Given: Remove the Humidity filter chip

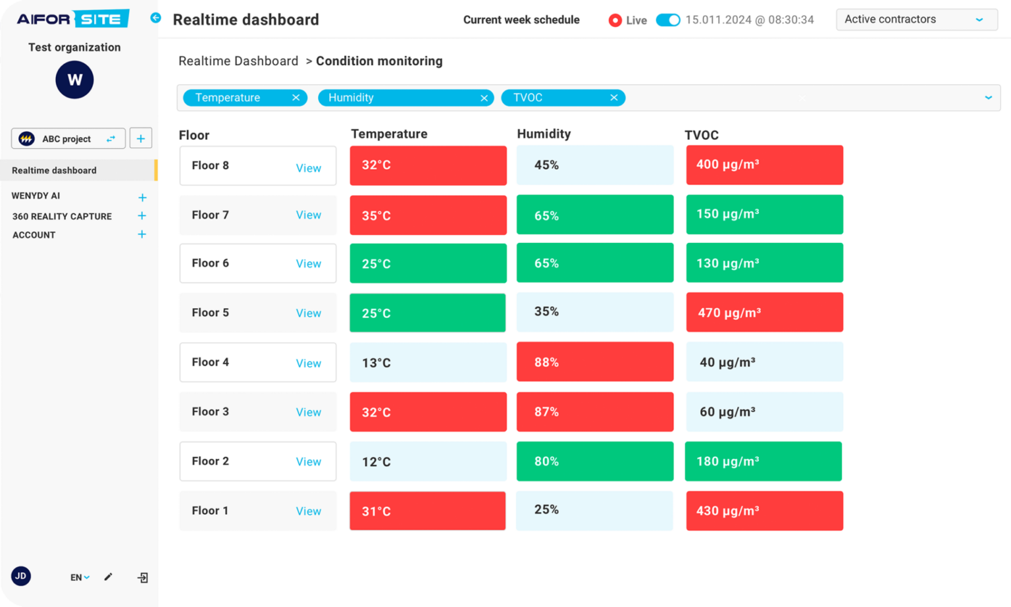Looking at the screenshot, I should [x=484, y=98].
